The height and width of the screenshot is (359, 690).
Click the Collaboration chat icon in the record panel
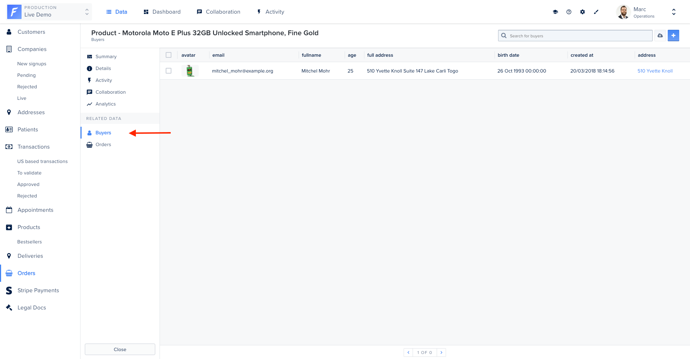[x=89, y=92]
